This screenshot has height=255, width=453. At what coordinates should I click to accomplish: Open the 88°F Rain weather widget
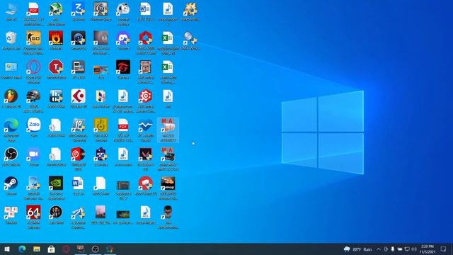pos(357,249)
